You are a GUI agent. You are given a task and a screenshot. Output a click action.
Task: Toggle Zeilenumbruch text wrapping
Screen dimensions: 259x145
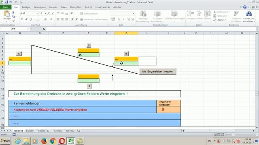pyautogui.click(x=89, y=14)
